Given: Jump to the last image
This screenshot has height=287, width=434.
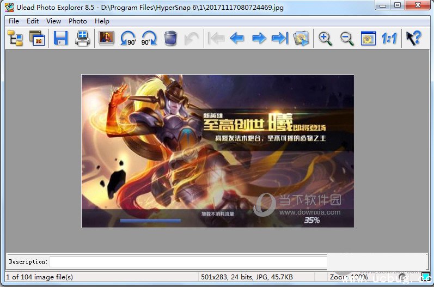Looking at the screenshot, I should click(x=280, y=39).
